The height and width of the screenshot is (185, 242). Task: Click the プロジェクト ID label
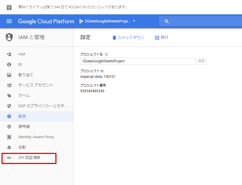pos(92,71)
